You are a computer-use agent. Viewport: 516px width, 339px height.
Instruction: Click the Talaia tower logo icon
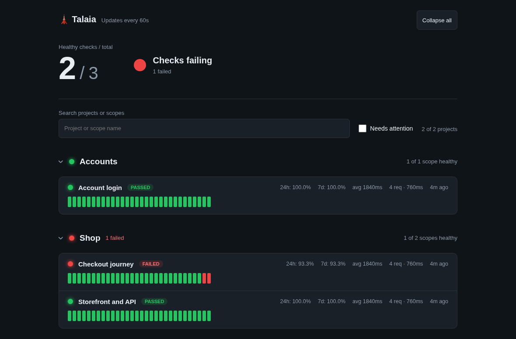click(x=64, y=20)
